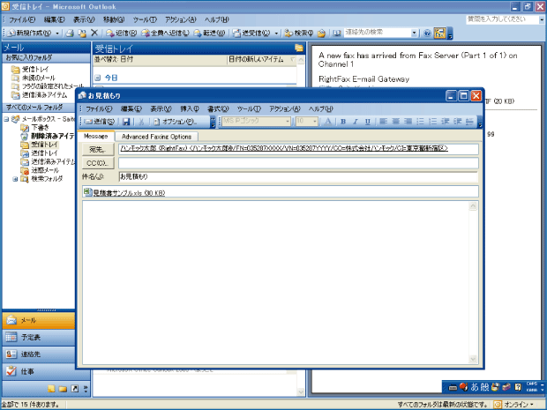Center align text in compose toolbar
This screenshot has height=410, width=547.
[395, 122]
